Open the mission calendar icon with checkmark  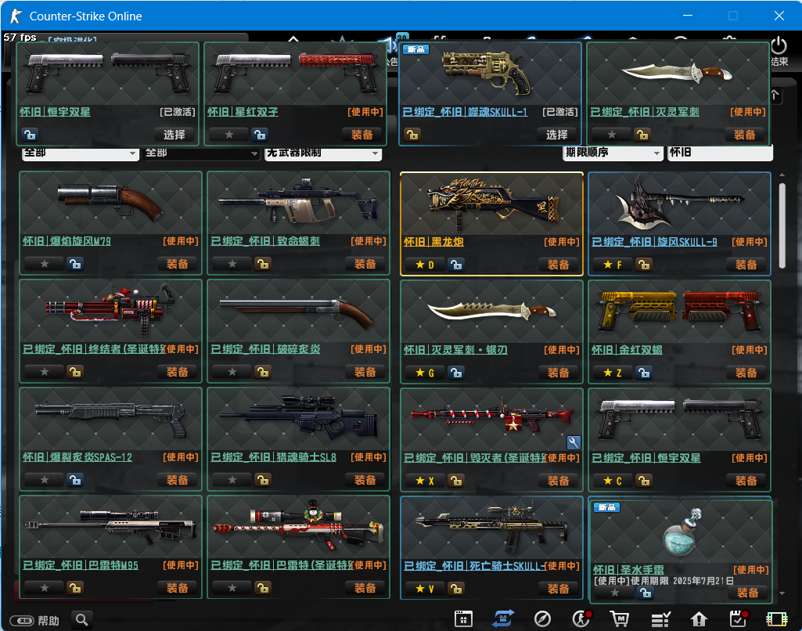pos(738,618)
